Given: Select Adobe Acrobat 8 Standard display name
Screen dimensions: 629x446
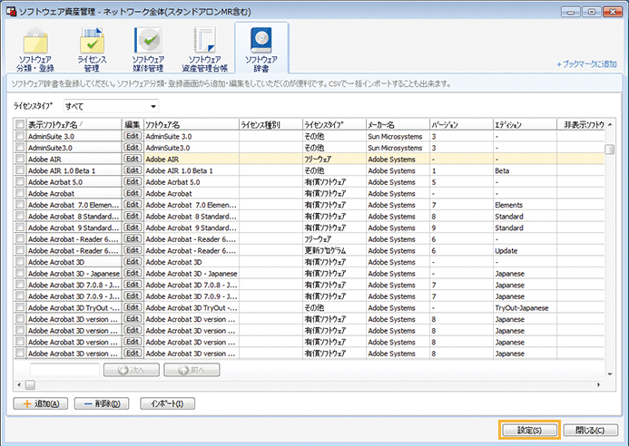Looking at the screenshot, I should pyautogui.click(x=74, y=217).
